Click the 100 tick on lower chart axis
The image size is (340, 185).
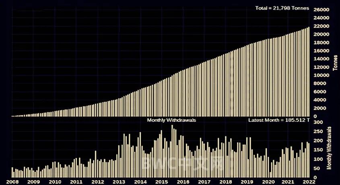coord(318,159)
